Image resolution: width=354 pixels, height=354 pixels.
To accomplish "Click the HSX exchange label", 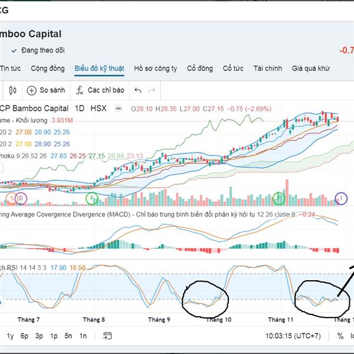I will tap(99, 109).
